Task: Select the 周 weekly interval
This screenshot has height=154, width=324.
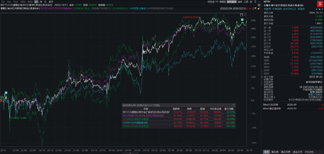Action: point(41,2)
